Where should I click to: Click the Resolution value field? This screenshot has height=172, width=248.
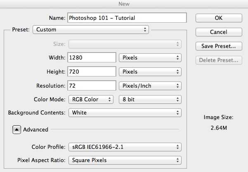[x=91, y=86]
